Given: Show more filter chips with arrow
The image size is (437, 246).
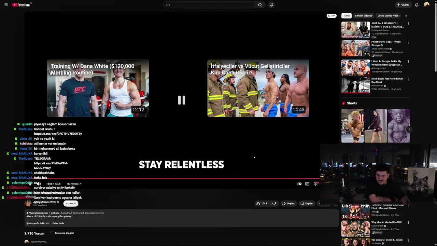Looking at the screenshot, I should coord(406,16).
